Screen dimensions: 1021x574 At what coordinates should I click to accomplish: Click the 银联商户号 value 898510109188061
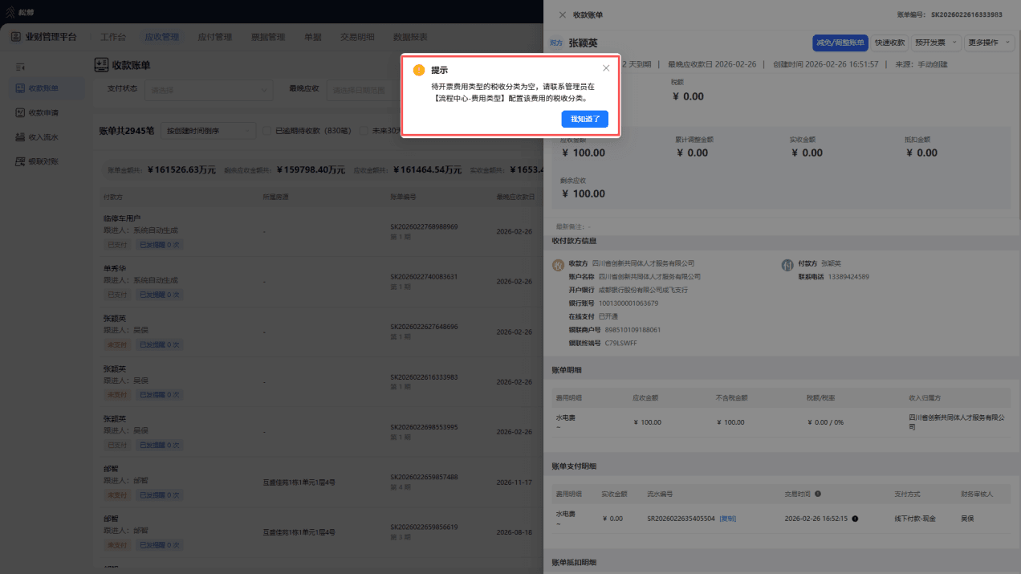[633, 330]
